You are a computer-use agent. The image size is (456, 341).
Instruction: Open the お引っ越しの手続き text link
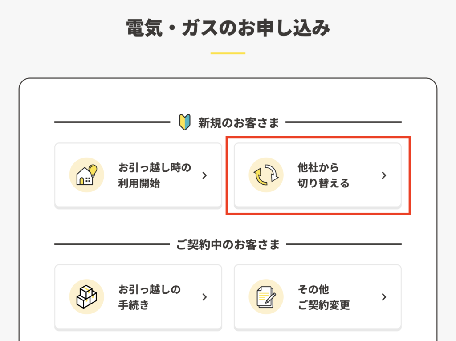tap(149, 297)
